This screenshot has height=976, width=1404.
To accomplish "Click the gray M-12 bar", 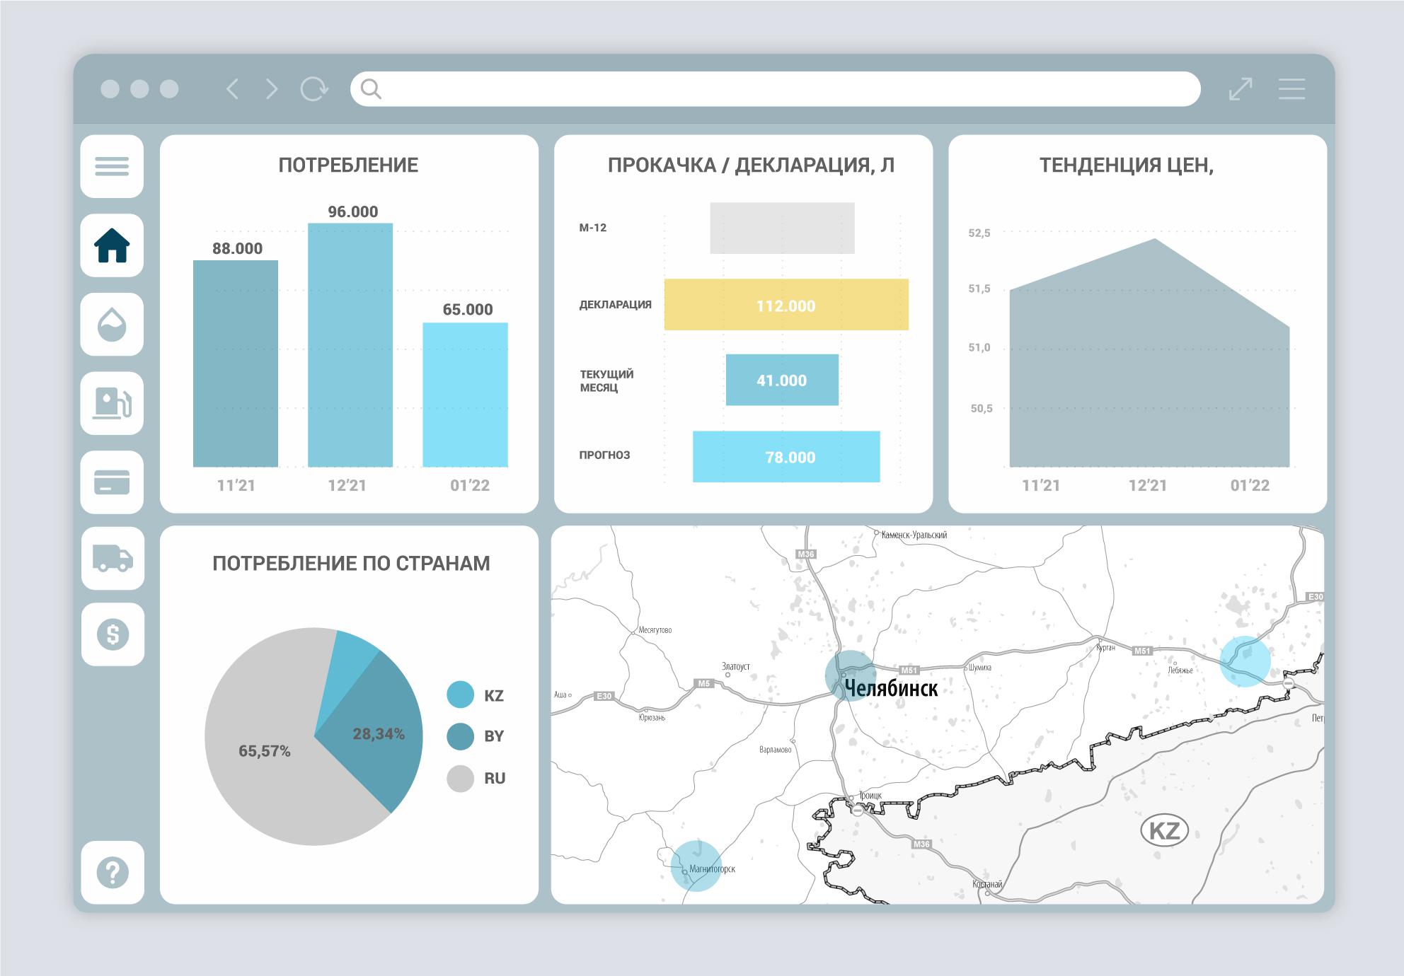I will (x=782, y=228).
